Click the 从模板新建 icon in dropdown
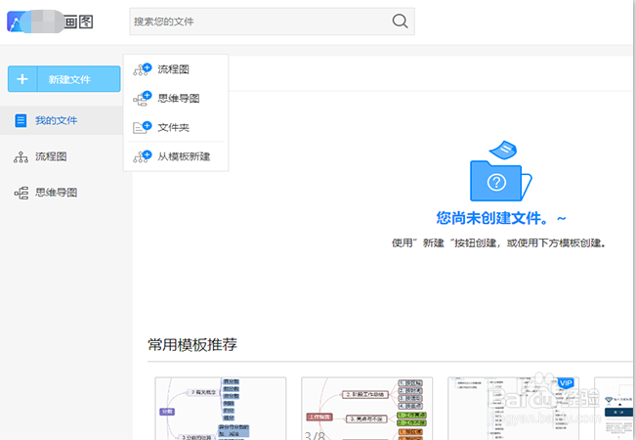This screenshot has width=636, height=440. pyautogui.click(x=142, y=156)
